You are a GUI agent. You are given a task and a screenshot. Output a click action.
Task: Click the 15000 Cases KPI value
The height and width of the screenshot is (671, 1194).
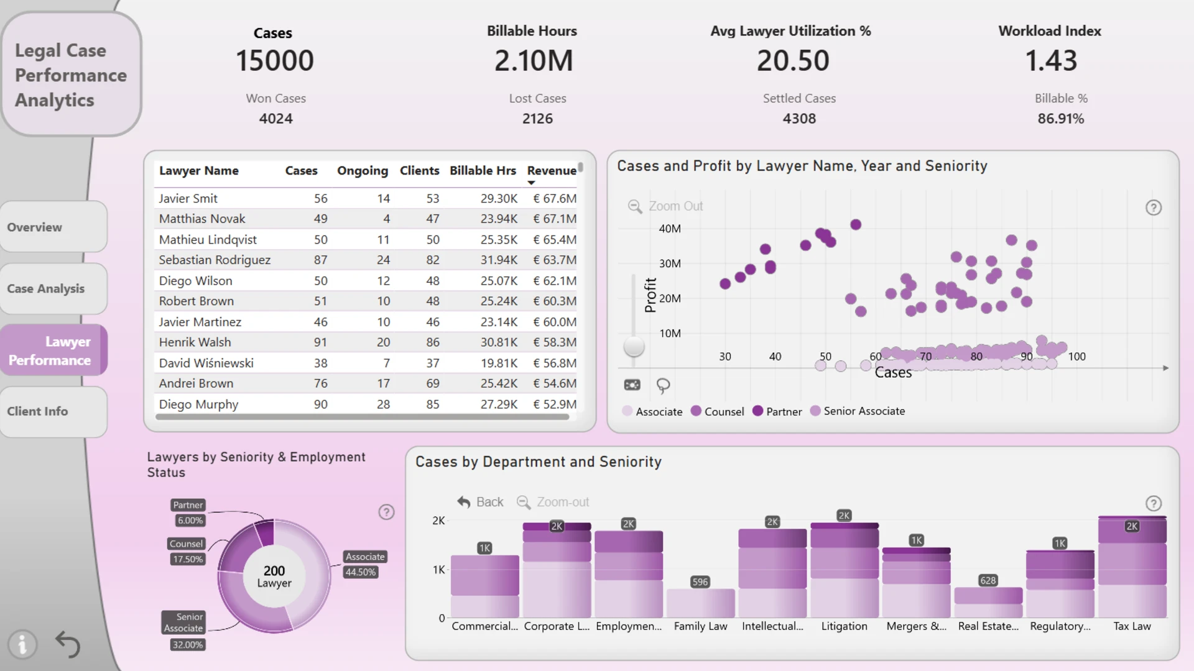[274, 61]
